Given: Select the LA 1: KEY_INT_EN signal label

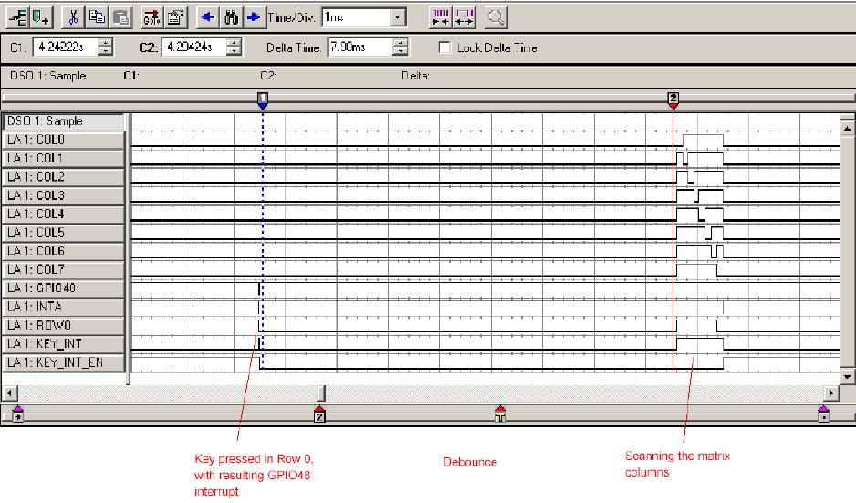Looking at the screenshot, I should click(x=65, y=363).
